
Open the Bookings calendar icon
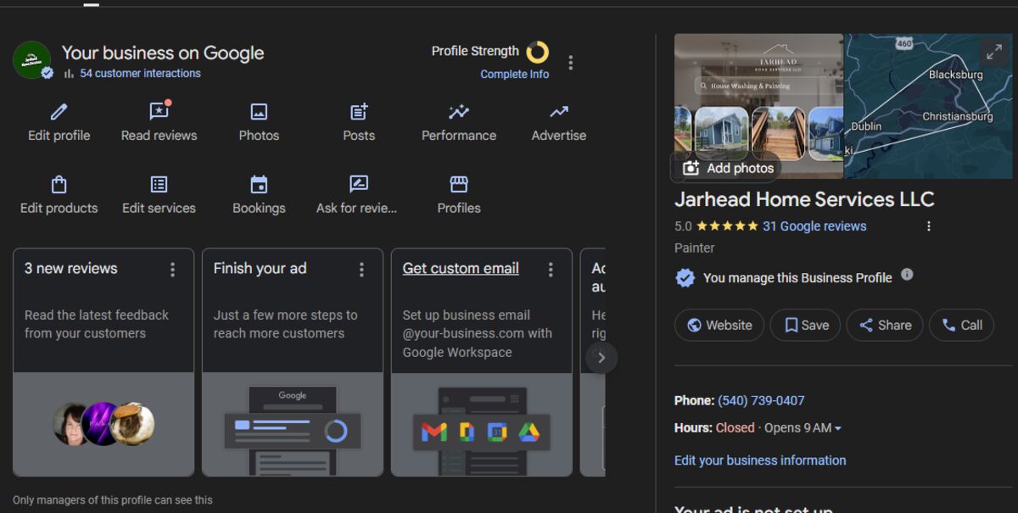coord(259,185)
